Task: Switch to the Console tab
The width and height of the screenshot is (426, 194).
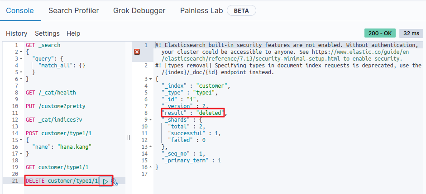Action: pyautogui.click(x=20, y=10)
